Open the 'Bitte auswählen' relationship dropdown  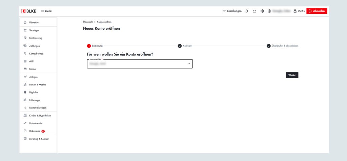click(140, 64)
